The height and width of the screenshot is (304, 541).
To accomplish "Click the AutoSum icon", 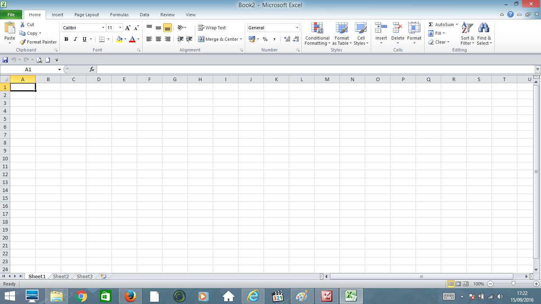I will click(x=441, y=25).
